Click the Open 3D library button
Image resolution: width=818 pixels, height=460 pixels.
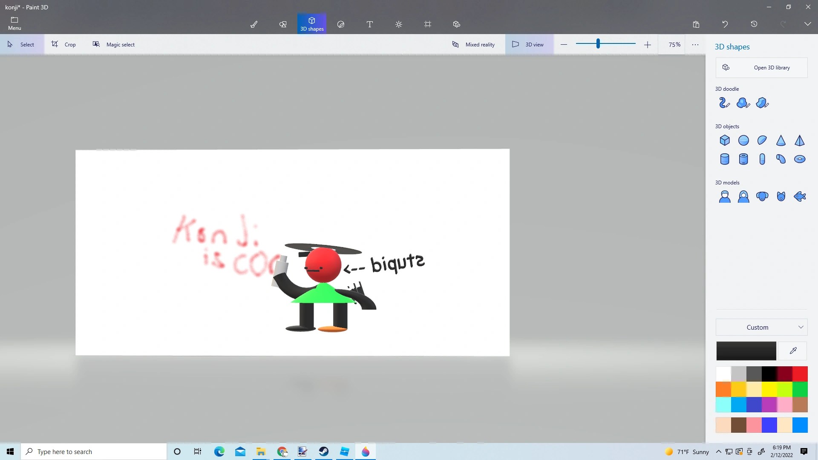pyautogui.click(x=761, y=67)
